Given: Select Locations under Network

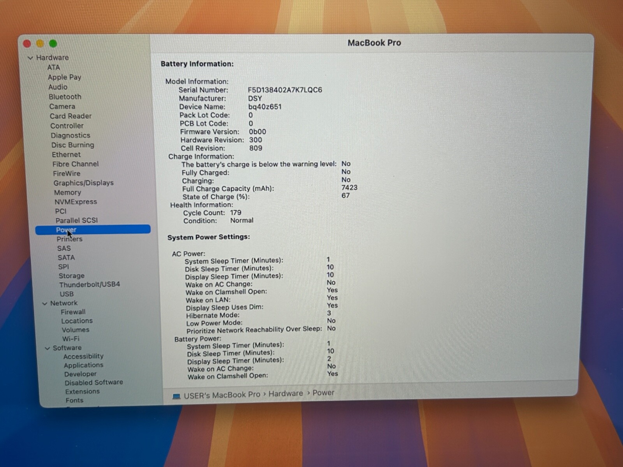Looking at the screenshot, I should [x=77, y=321].
